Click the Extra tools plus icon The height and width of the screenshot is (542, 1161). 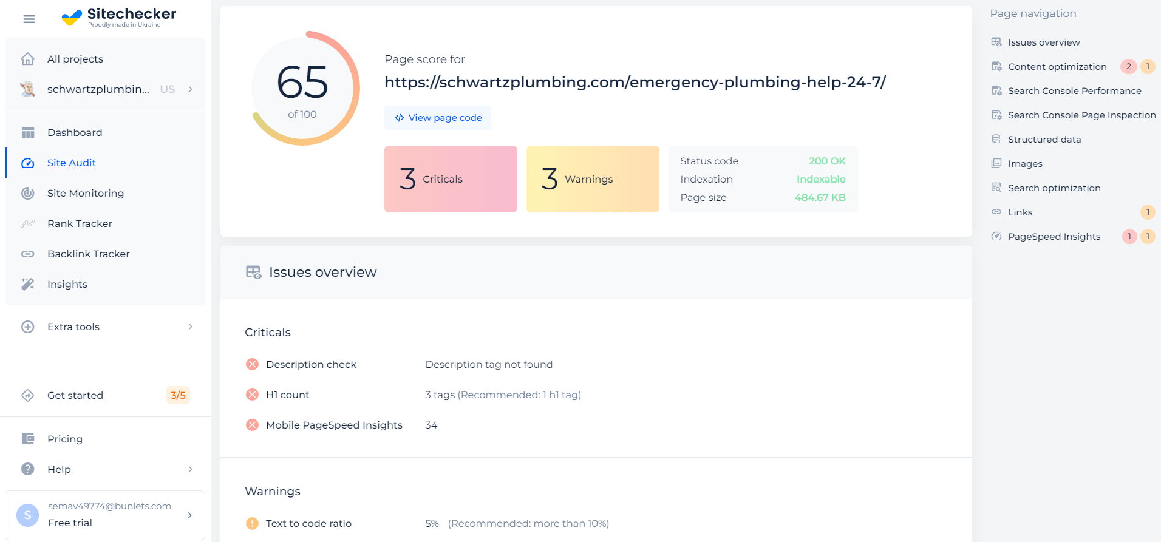click(x=28, y=327)
